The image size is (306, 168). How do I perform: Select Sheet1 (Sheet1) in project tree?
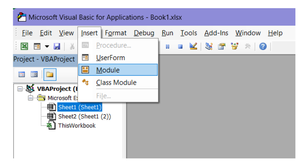80,107
